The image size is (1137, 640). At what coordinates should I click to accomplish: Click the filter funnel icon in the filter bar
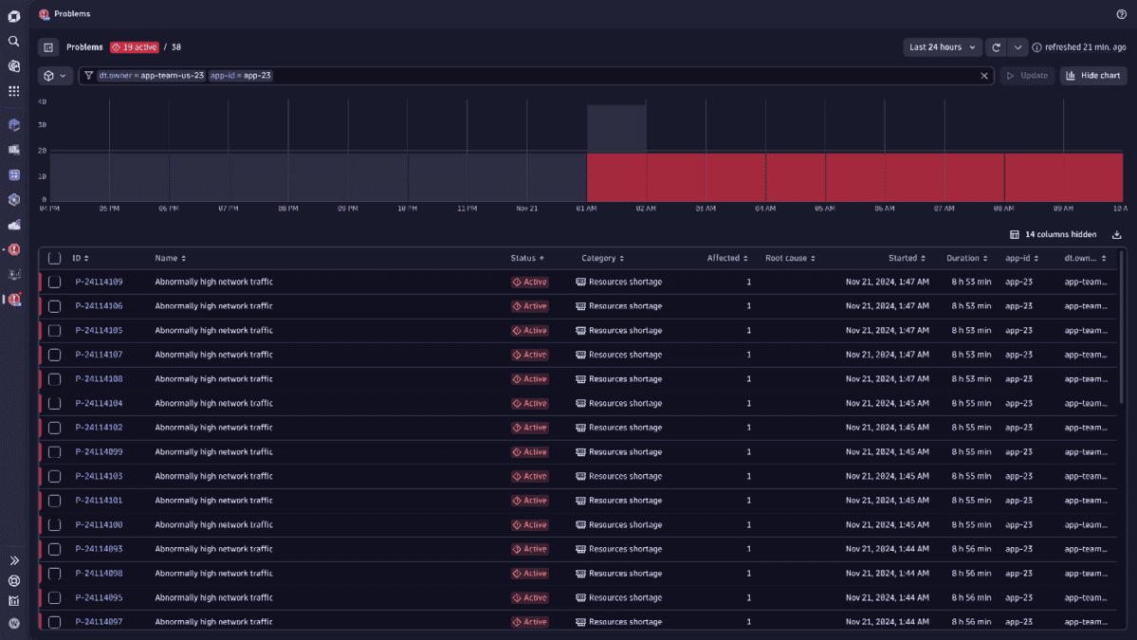(x=86, y=75)
